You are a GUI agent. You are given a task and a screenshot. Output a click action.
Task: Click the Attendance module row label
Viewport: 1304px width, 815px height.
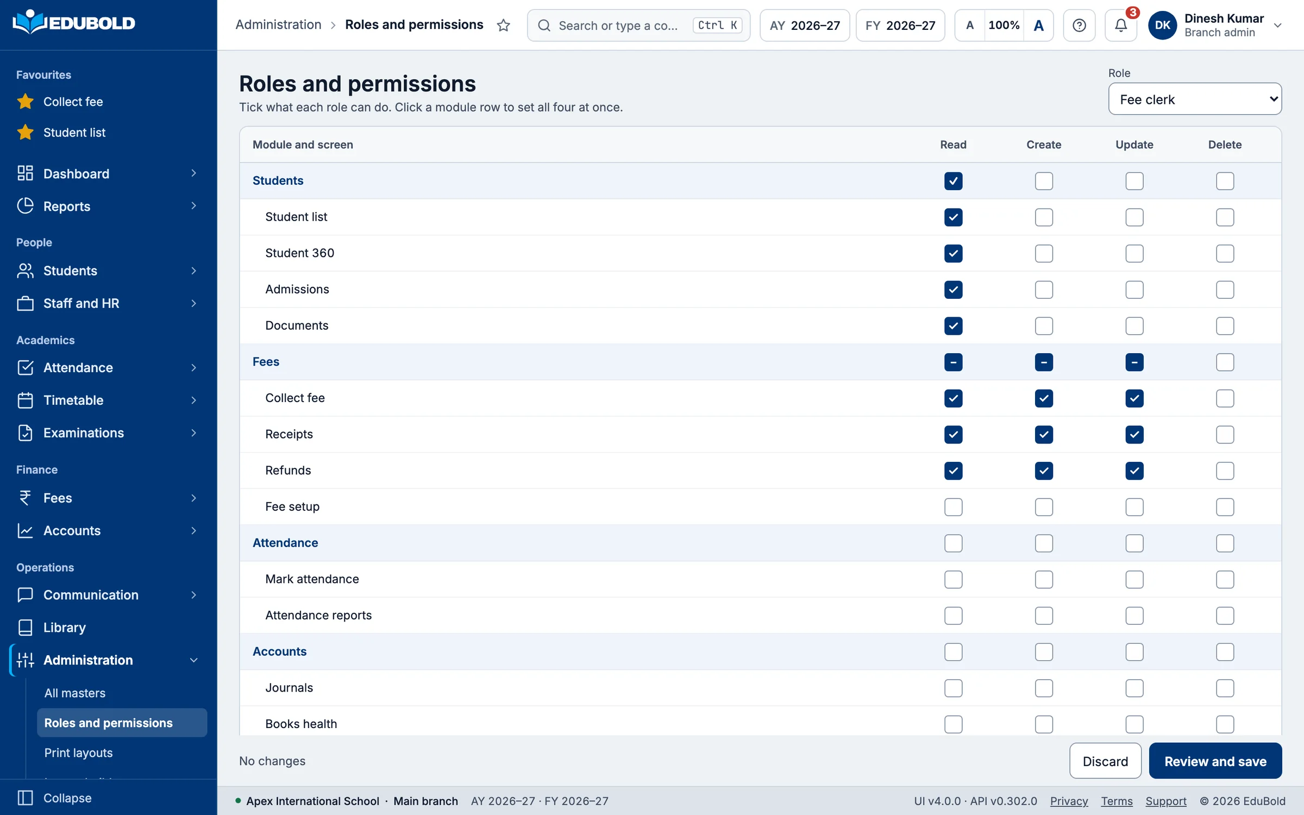(285, 543)
